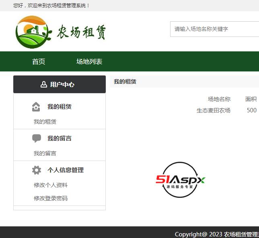Screen dimensions: 259x238
Task: Click the 农场租赁 farm logo image
Action: (61, 32)
